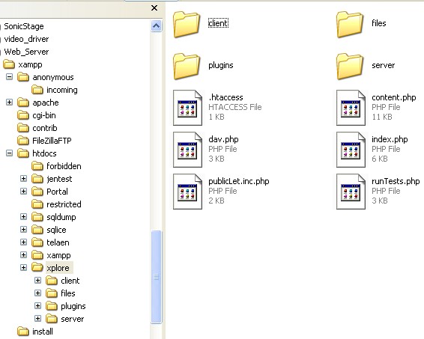Expand the jentest folder node

23,179
